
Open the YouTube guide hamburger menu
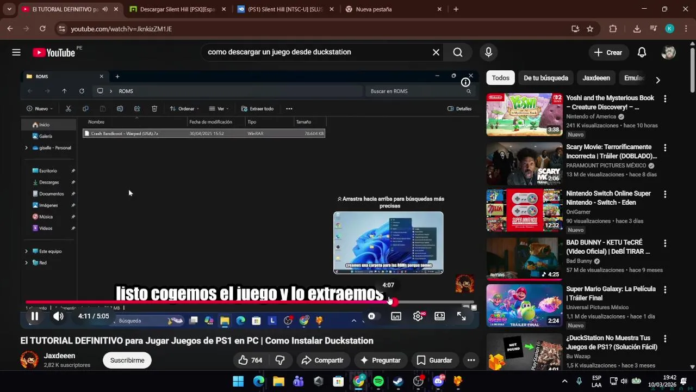tap(16, 52)
